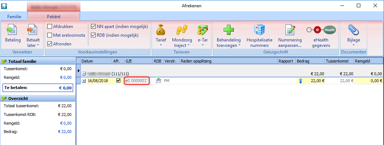Screen dimensions: 384x145
Task: Click the RDB column header
Action: pyautogui.click(x=158, y=61)
